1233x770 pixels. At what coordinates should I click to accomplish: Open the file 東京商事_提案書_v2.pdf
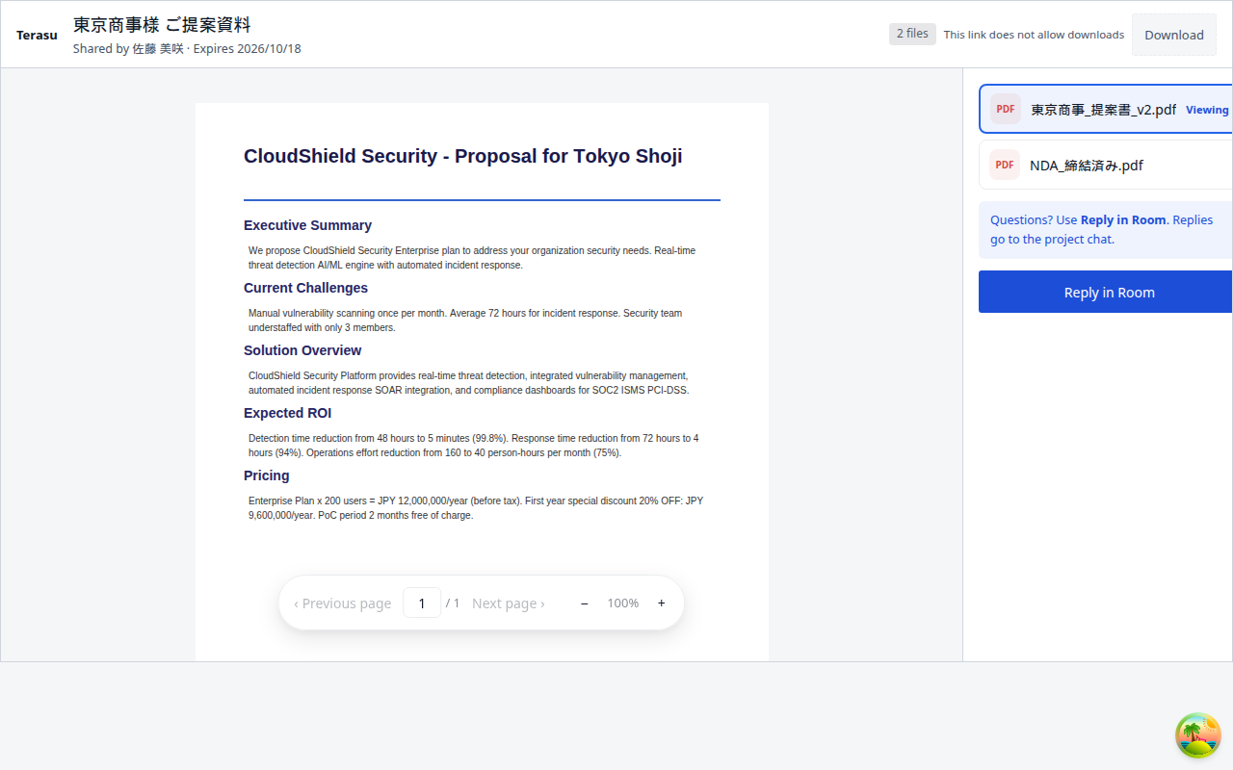click(x=1107, y=109)
